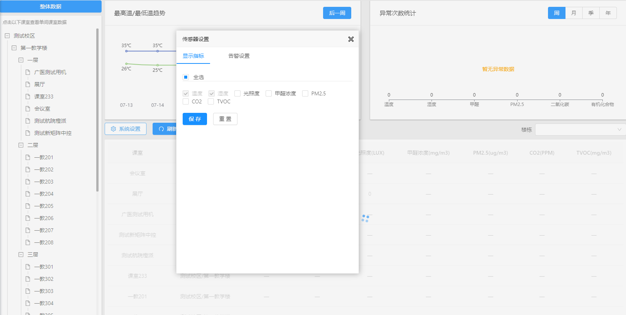Viewport: 626px width, 315px height.
Task: Click the 重置 button
Action: click(225, 119)
